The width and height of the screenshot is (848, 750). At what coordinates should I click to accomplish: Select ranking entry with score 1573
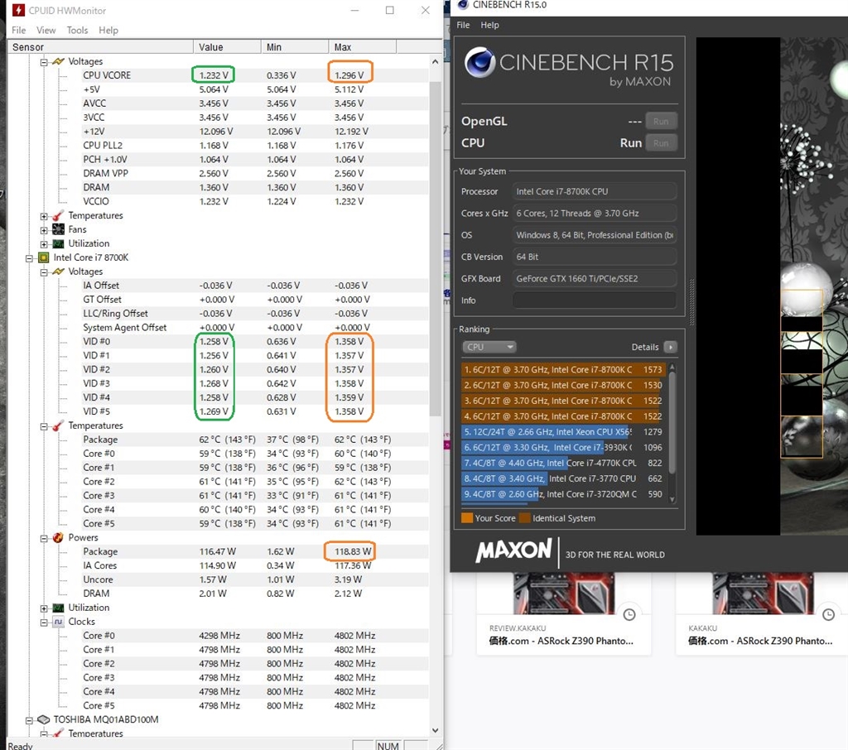(562, 369)
